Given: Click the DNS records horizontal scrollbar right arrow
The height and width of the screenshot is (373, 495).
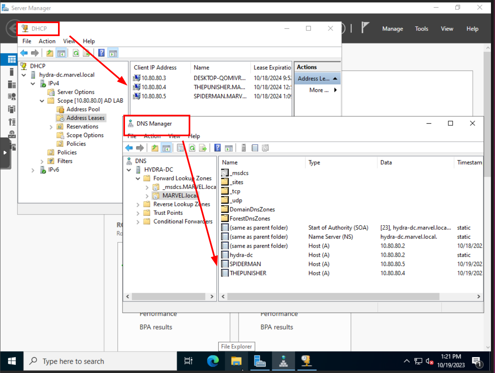Looking at the screenshot, I should point(479,297).
